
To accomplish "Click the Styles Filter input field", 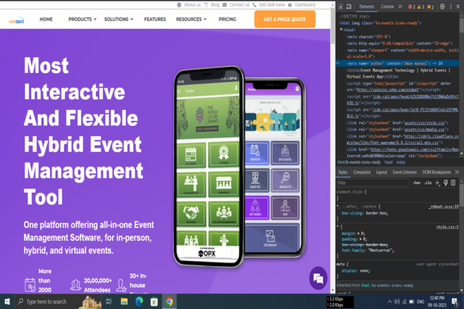I will 373,183.
